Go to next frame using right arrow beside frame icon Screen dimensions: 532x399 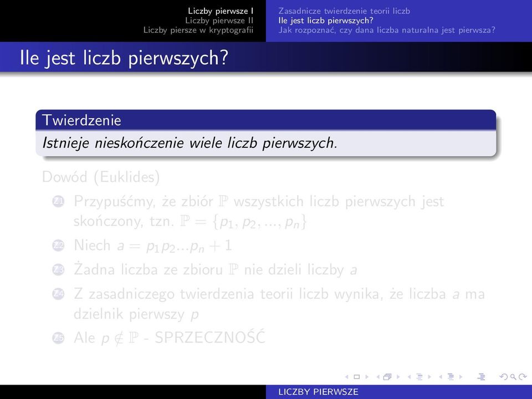398,377
